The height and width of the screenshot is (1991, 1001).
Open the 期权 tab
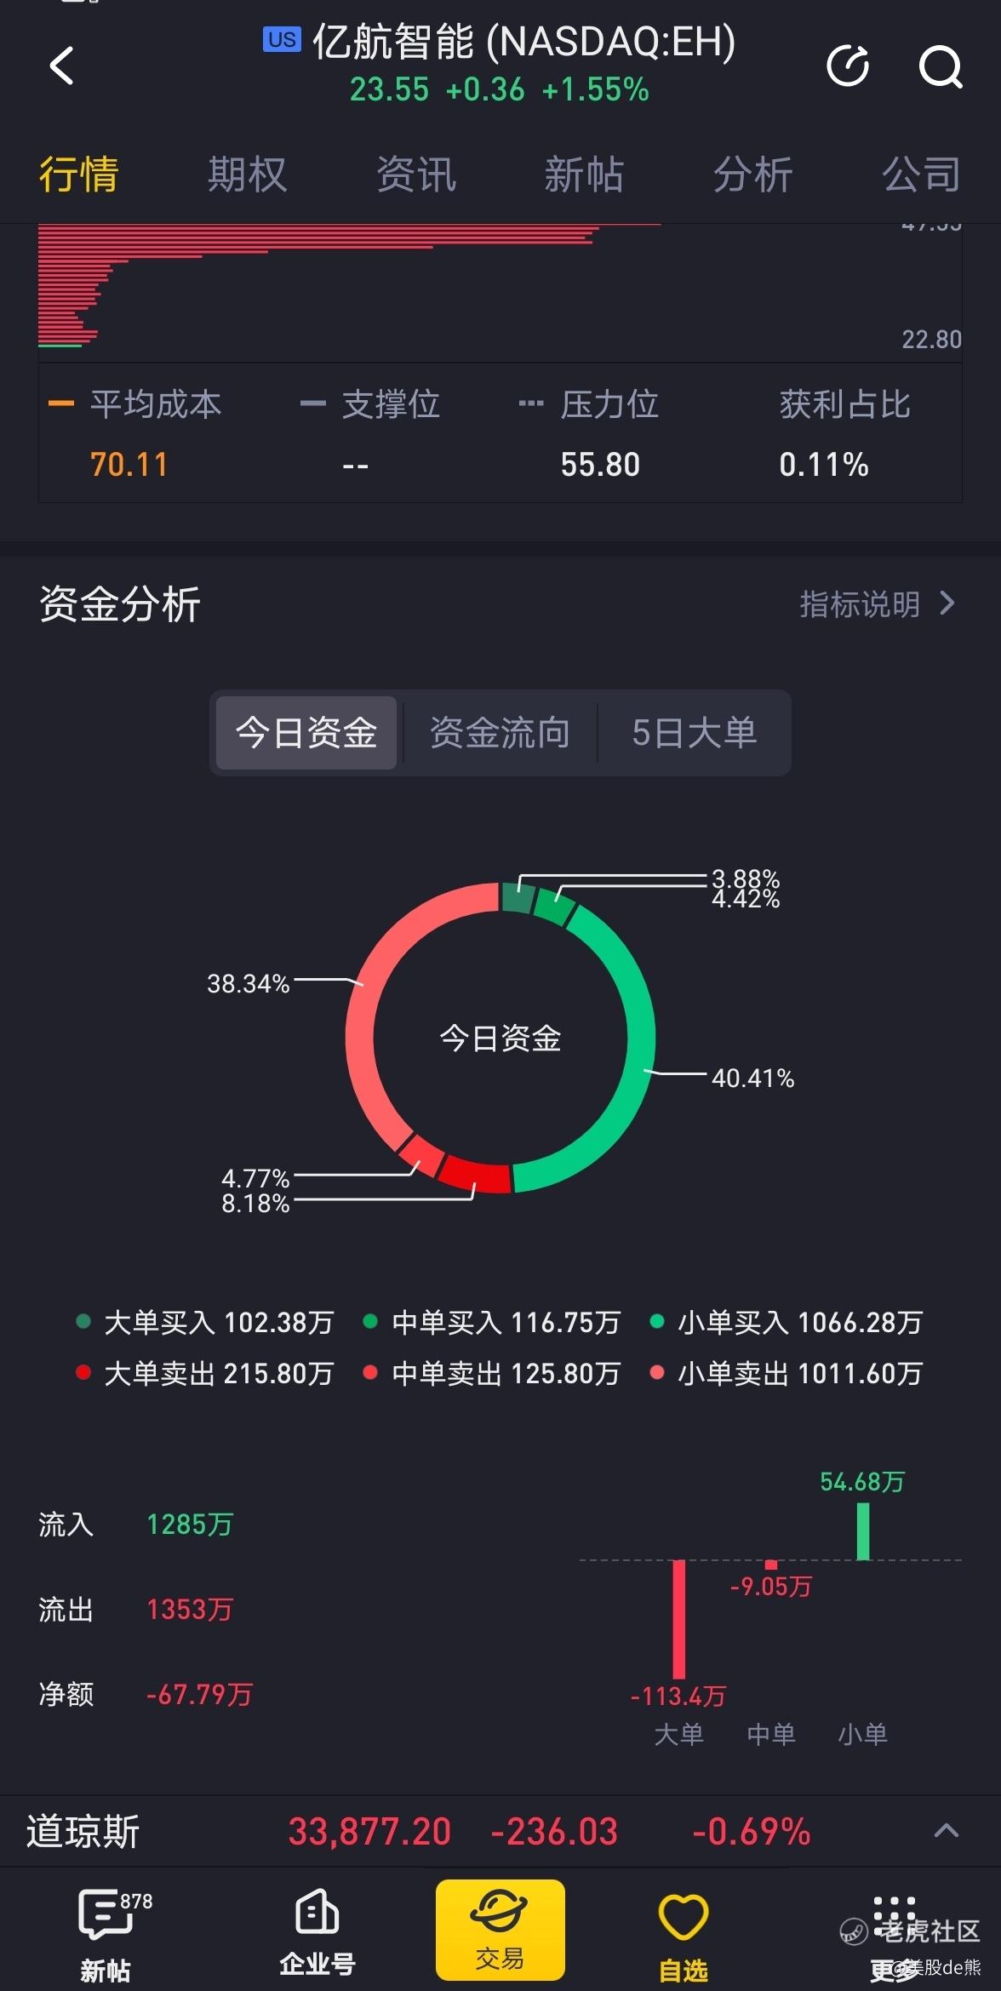[x=247, y=174]
